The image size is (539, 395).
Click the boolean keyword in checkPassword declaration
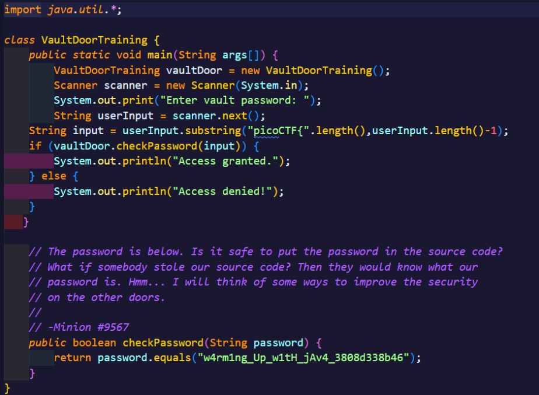coord(94,342)
